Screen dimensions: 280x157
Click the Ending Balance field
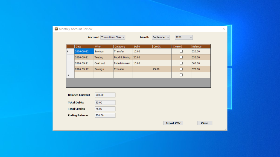point(105,115)
